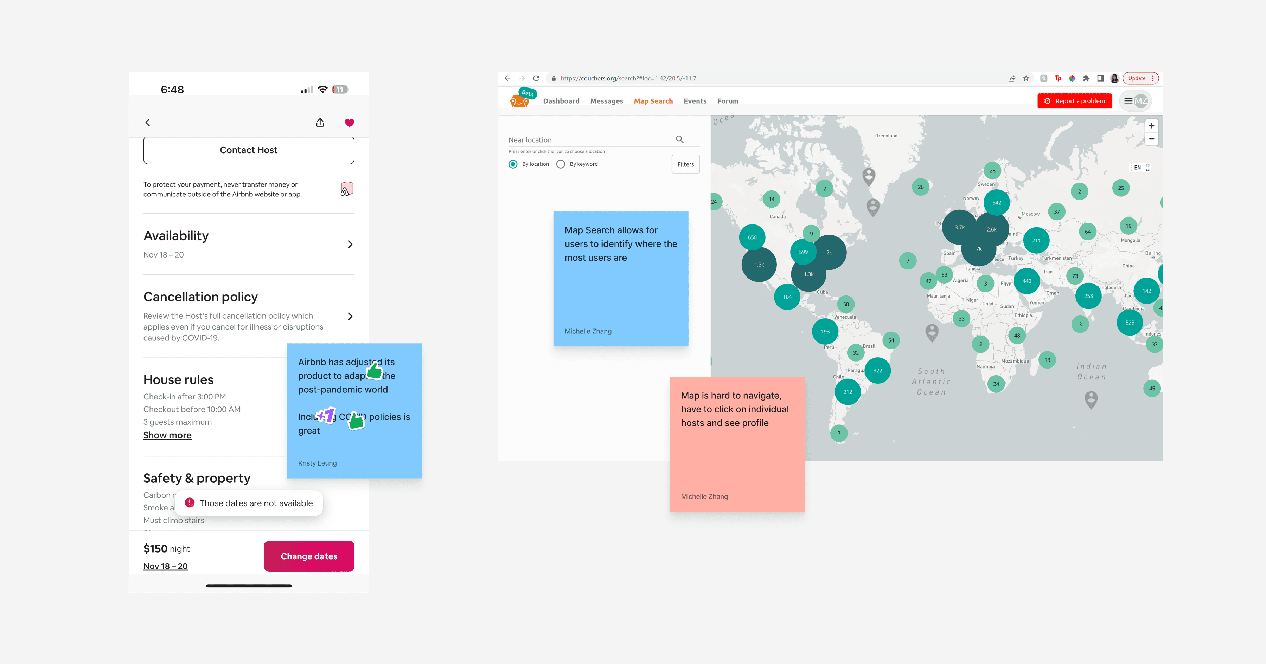The width and height of the screenshot is (1266, 664).
Task: Click the red Tp extension icon
Action: coord(1058,78)
